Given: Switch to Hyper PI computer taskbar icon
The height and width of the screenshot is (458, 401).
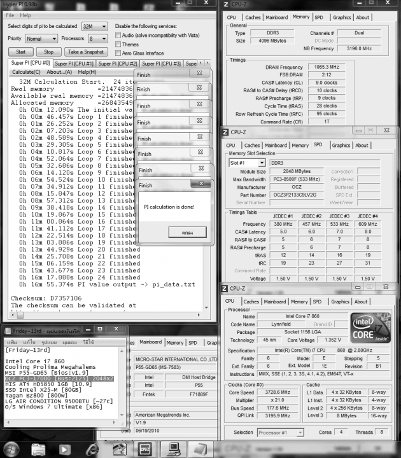Looking at the screenshot, I should tap(174, 449).
